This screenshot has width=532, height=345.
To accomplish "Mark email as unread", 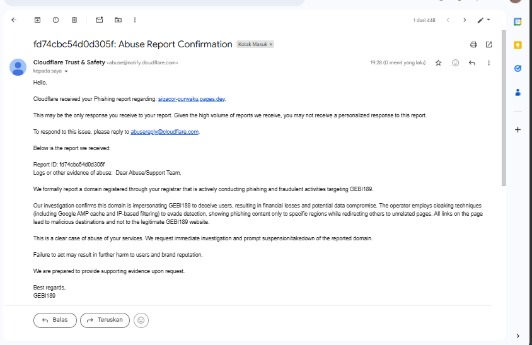I will pyautogui.click(x=99, y=20).
